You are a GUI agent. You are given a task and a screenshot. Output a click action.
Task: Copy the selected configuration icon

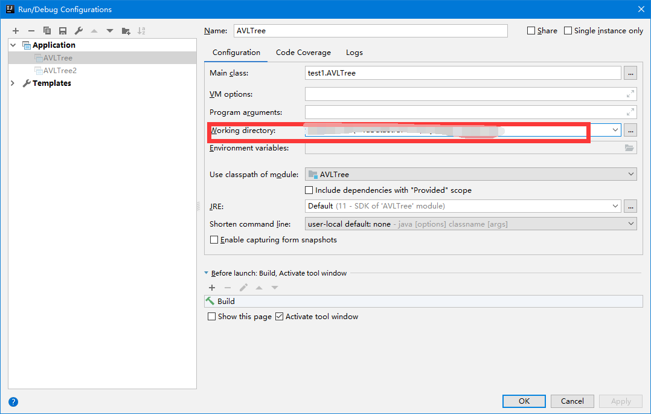(x=47, y=31)
